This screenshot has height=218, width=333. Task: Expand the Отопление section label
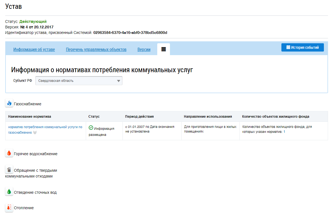point(24,208)
